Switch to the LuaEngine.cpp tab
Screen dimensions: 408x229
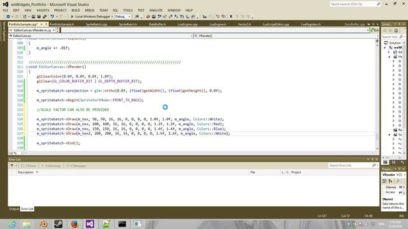(187, 24)
